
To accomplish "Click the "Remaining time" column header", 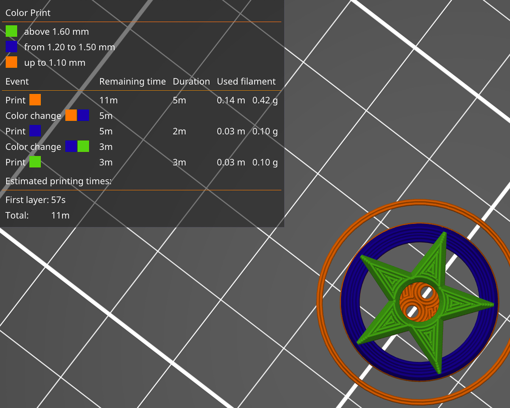I will pos(133,82).
